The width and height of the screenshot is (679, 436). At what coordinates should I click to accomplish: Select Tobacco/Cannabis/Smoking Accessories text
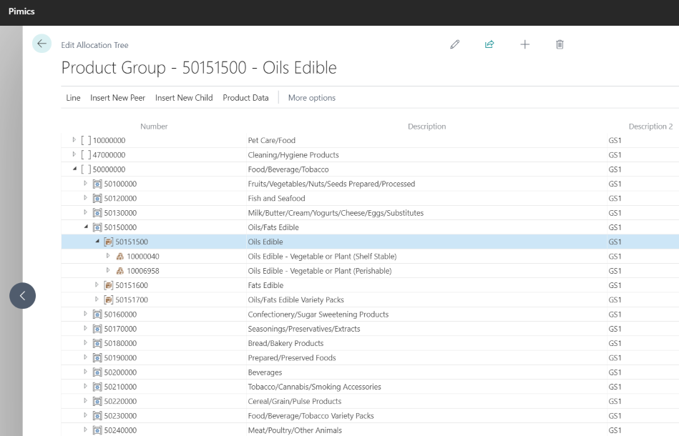click(x=314, y=387)
